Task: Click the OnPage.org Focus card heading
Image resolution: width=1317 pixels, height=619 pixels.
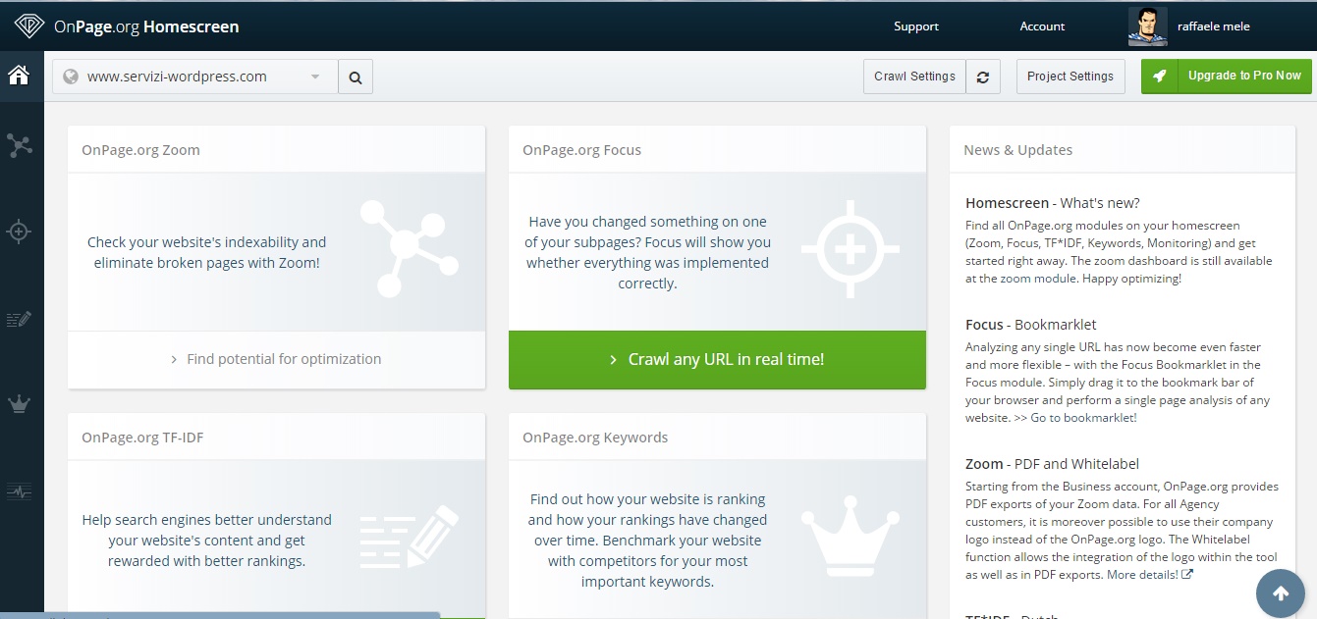Action: 581,150
